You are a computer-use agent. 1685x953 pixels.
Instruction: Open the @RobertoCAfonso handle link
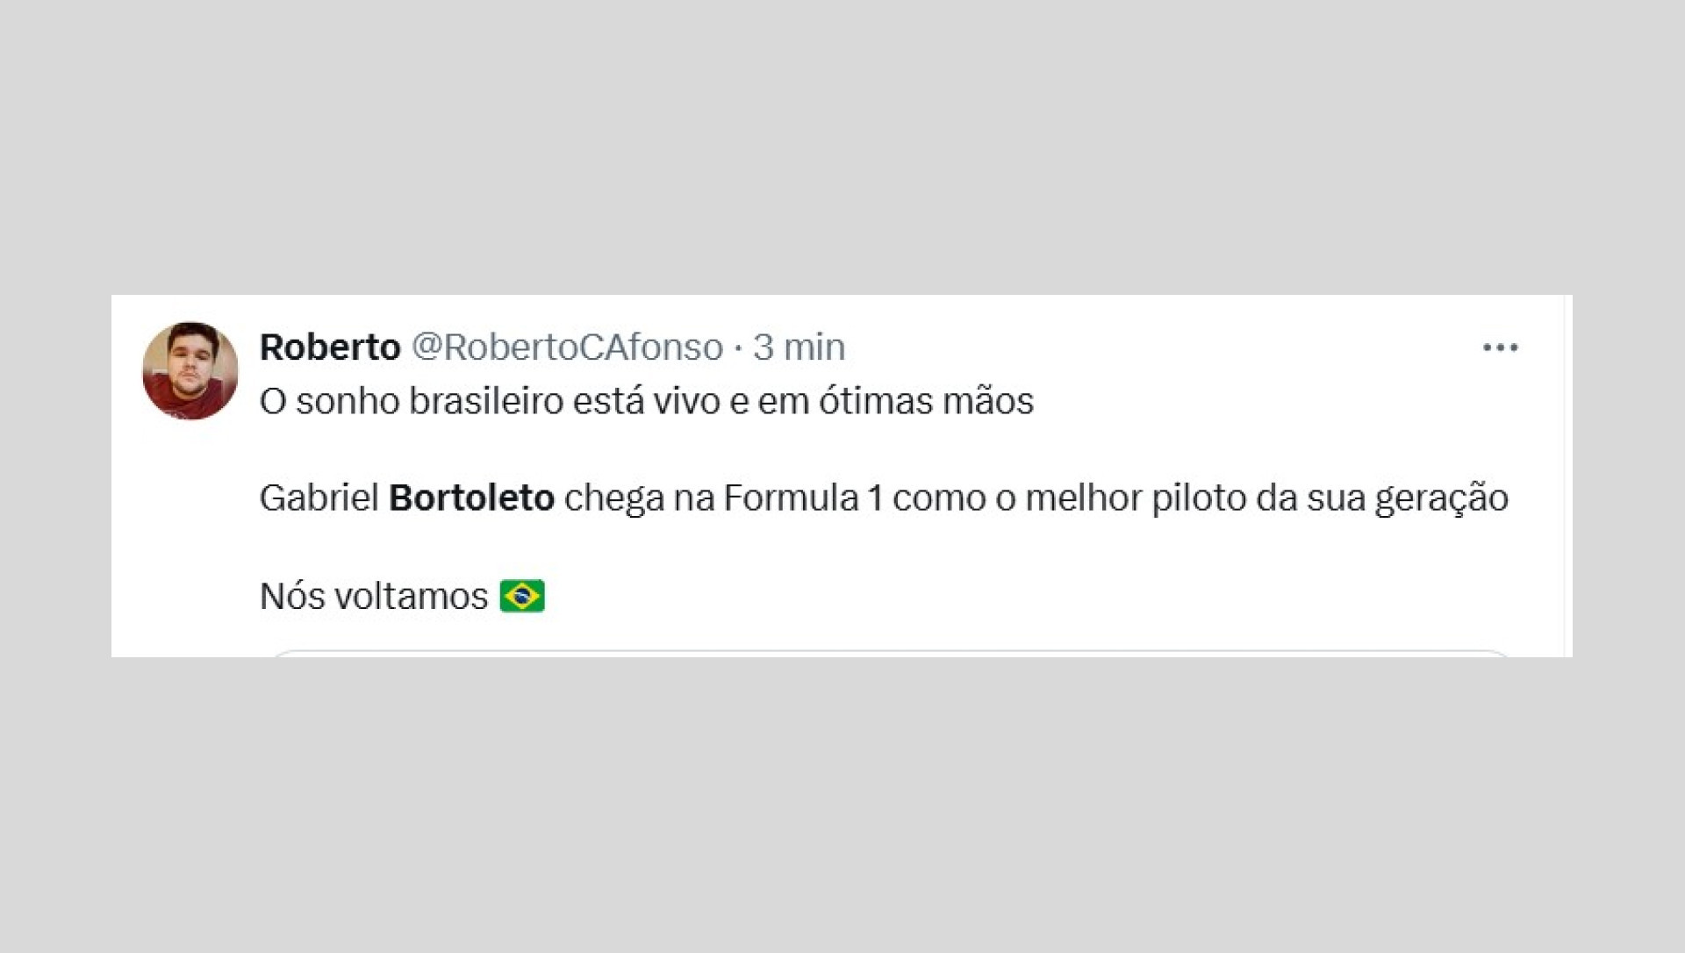tap(566, 346)
